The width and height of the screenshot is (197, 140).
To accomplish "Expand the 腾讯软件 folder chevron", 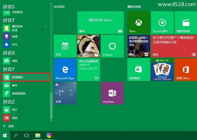I will click(x=46, y=26).
